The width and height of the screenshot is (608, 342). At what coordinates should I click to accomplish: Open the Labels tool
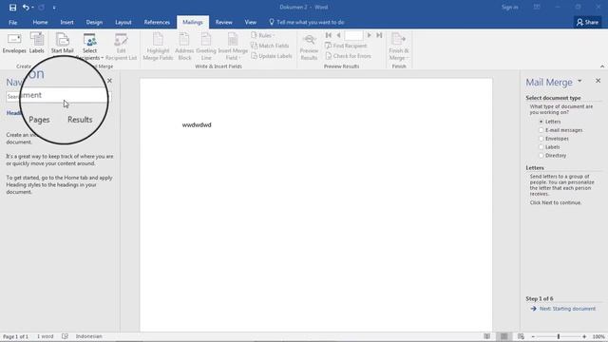[x=37, y=44]
